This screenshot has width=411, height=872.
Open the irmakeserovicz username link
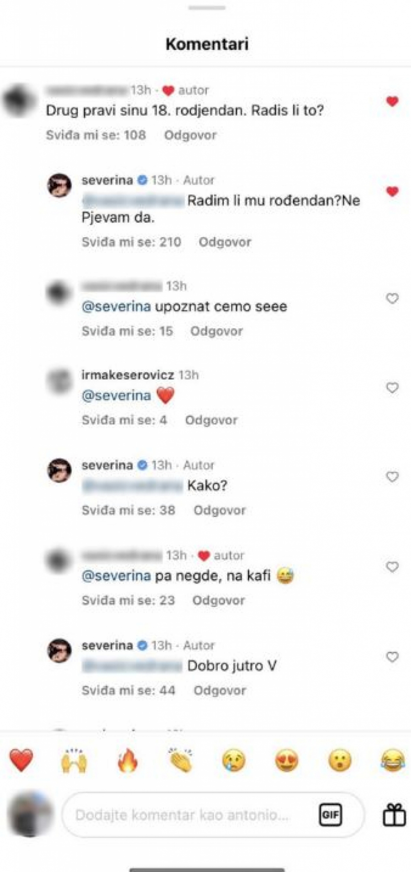coord(128,375)
